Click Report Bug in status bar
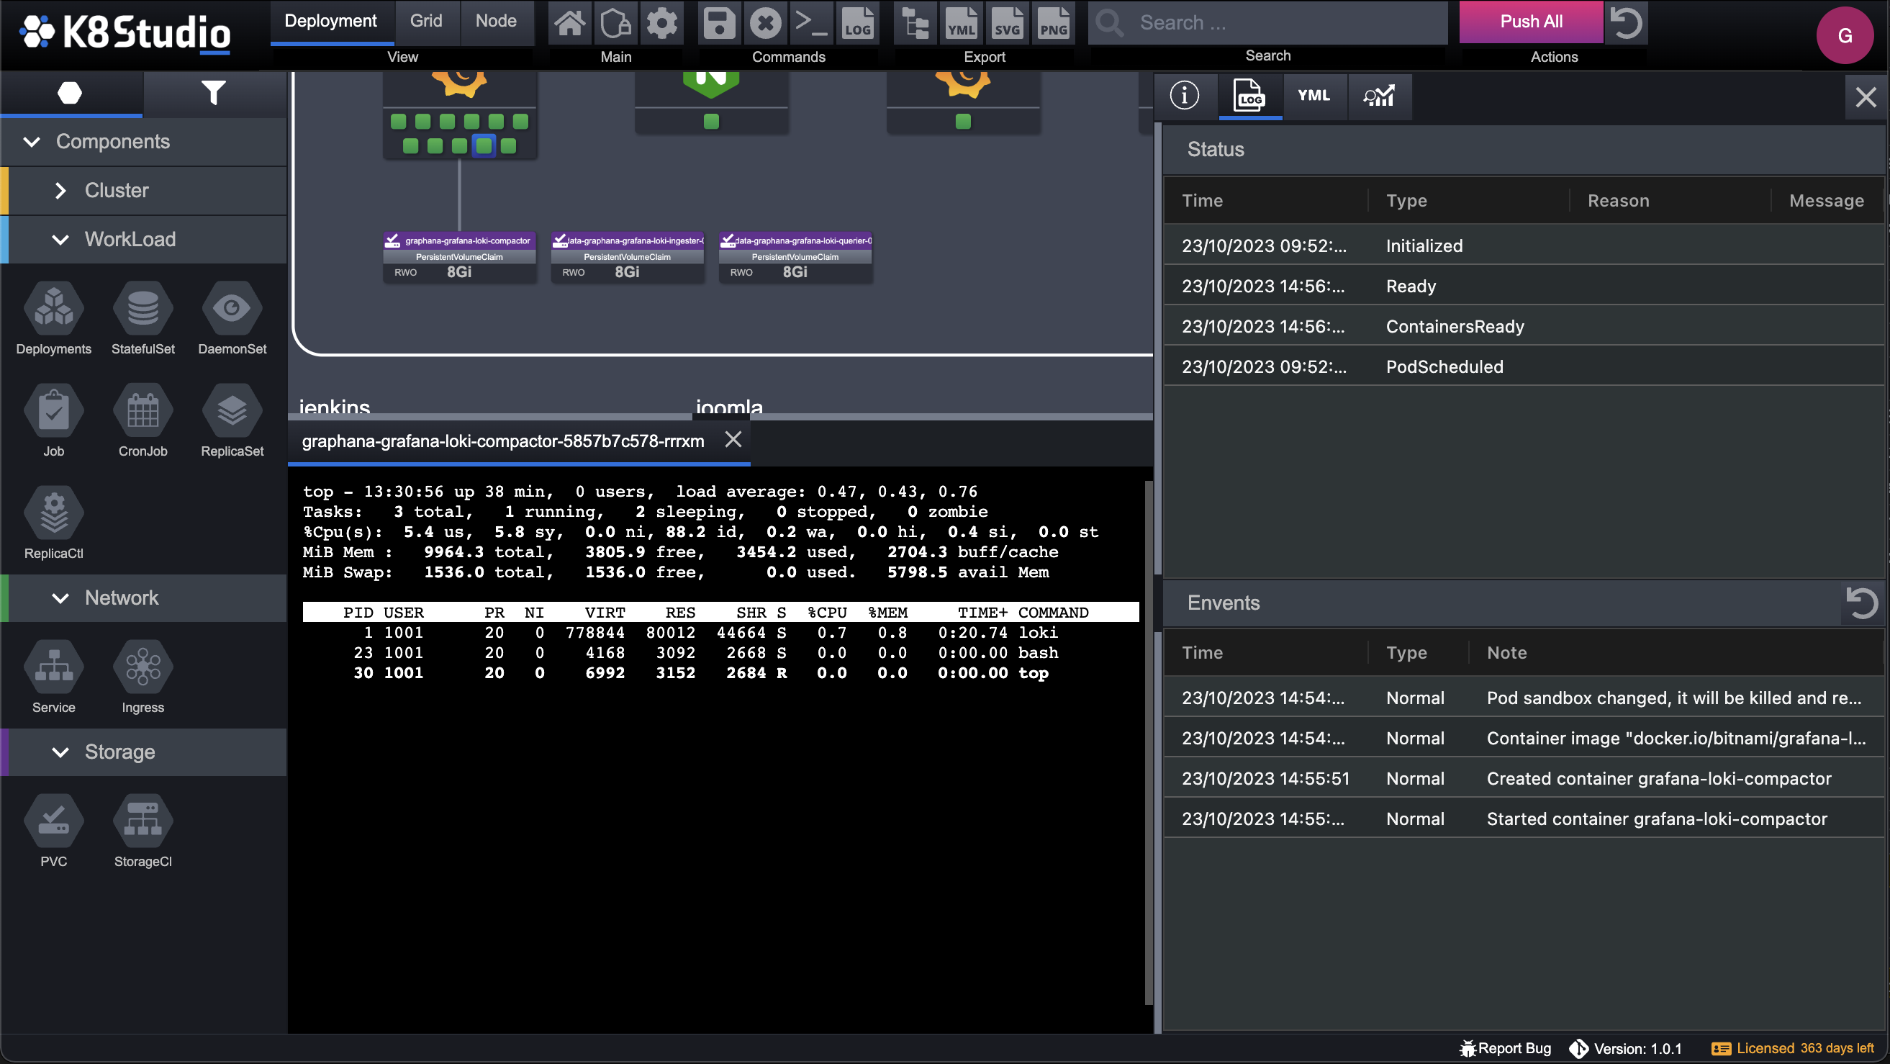 tap(1506, 1048)
